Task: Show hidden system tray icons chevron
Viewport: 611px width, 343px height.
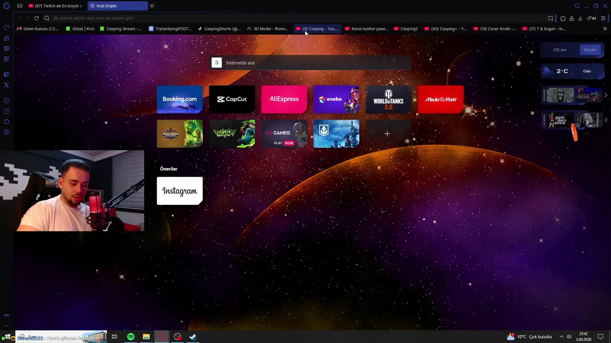Action: point(561,337)
